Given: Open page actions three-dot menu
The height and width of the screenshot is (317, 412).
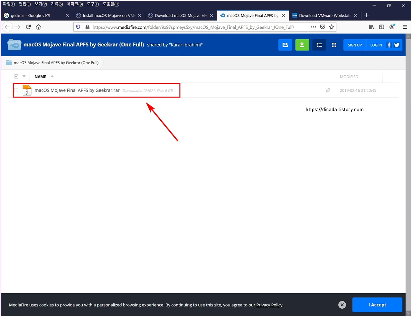Looking at the screenshot, I should pyautogui.click(x=314, y=27).
